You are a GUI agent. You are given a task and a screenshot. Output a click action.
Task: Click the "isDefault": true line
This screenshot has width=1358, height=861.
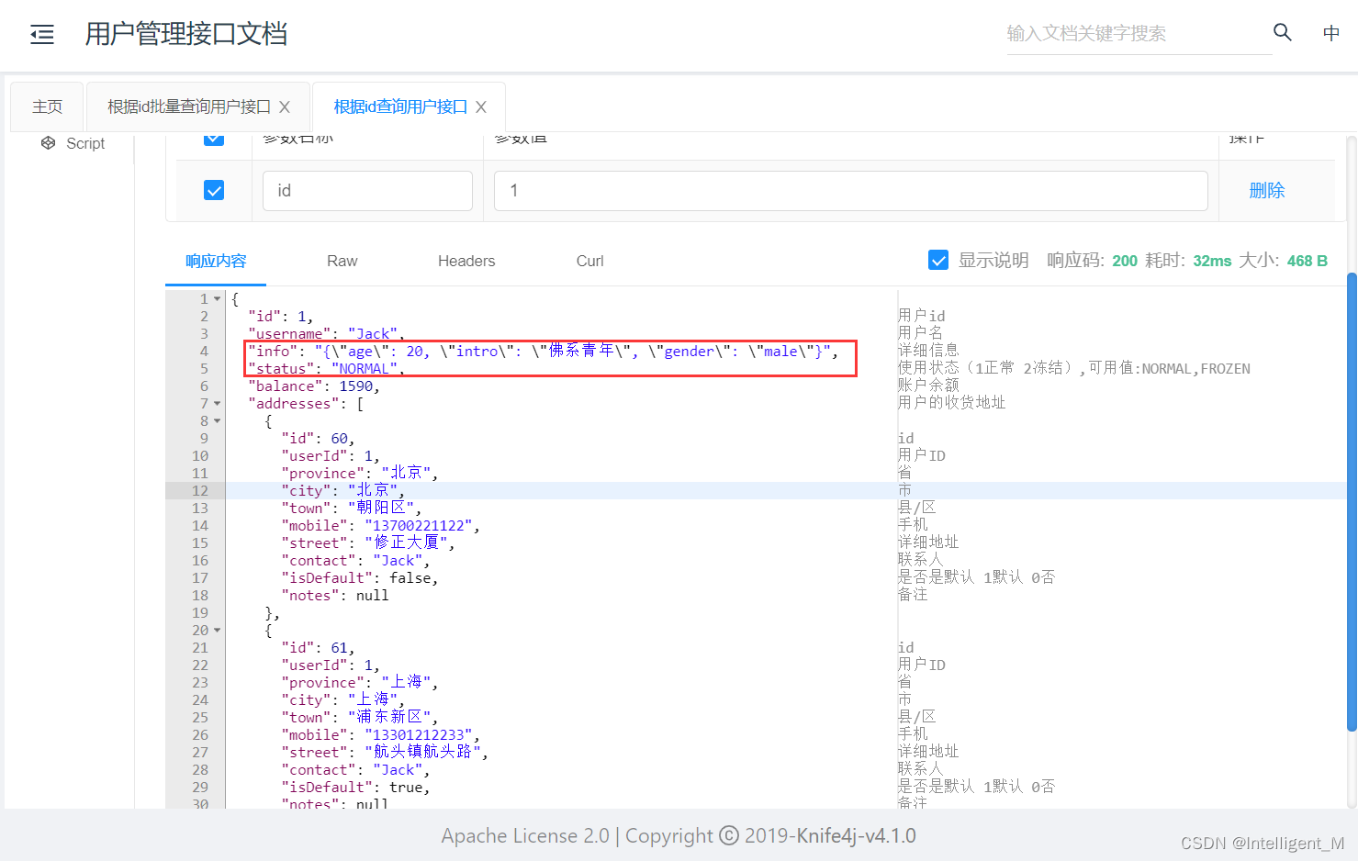coord(355,788)
